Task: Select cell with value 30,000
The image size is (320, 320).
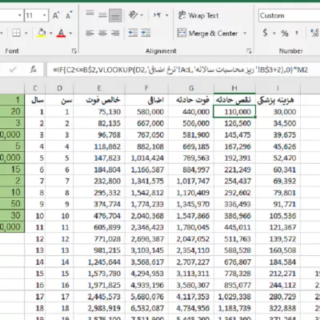Action: tap(278, 111)
